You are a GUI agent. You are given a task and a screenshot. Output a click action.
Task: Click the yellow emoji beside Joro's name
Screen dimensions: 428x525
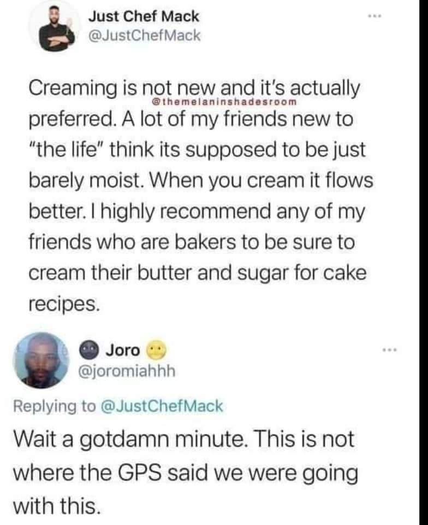click(x=154, y=349)
